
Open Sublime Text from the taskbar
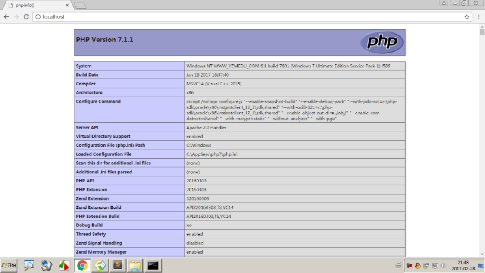pyautogui.click(x=118, y=265)
